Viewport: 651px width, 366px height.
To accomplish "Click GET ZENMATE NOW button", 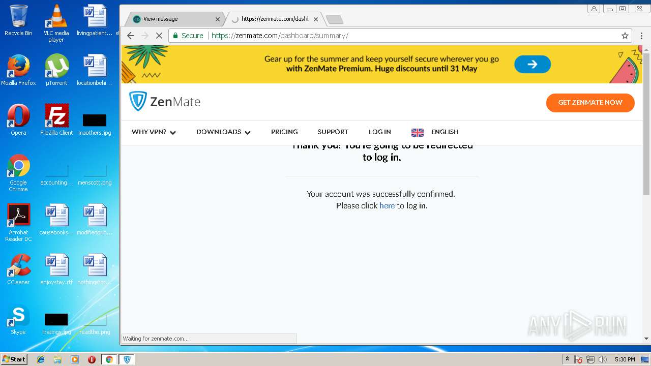I will click(x=590, y=103).
